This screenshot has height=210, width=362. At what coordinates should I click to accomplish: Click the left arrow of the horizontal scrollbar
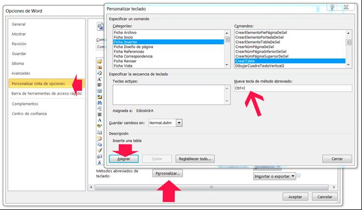91,187
